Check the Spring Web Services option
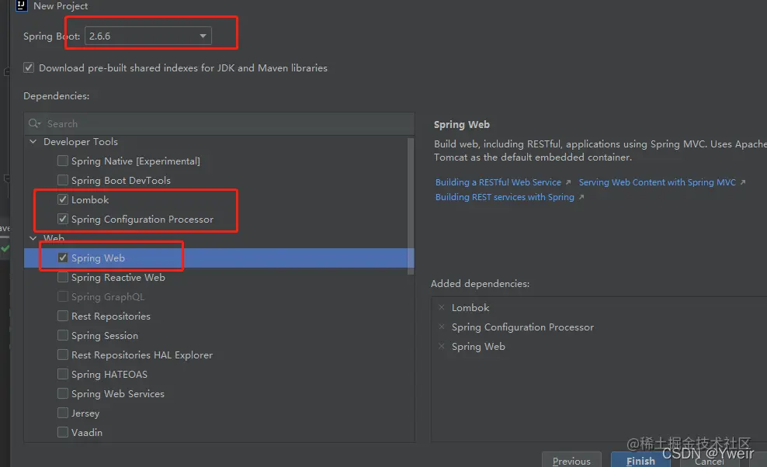This screenshot has height=467, width=767. point(63,393)
